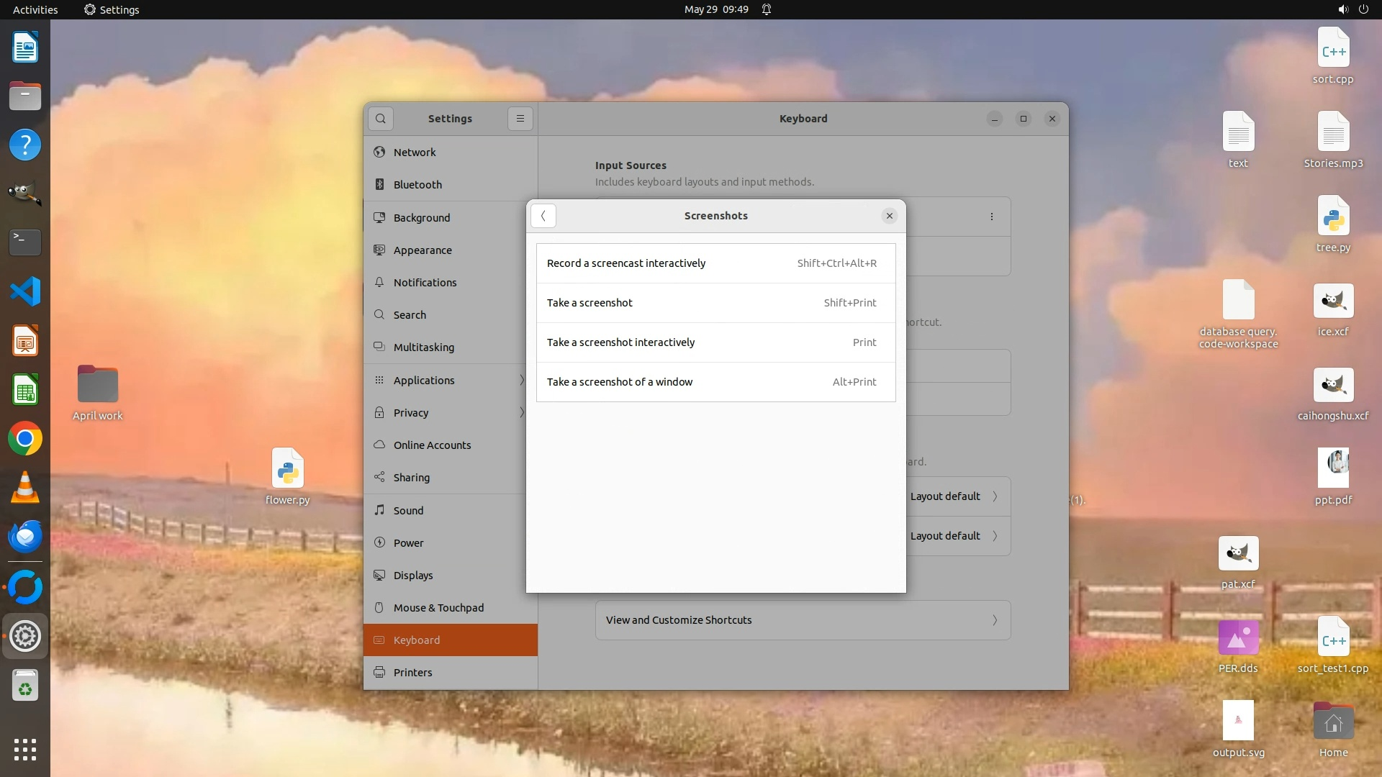Image resolution: width=1382 pixels, height=777 pixels.
Task: Click Take a screenshot of a window
Action: pos(715,382)
